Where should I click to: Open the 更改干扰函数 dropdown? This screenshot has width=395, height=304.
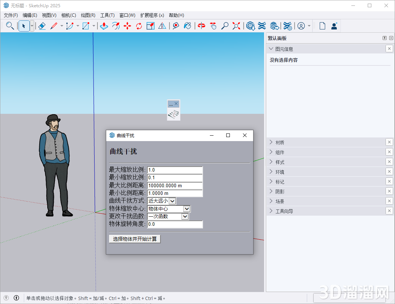(x=185, y=216)
